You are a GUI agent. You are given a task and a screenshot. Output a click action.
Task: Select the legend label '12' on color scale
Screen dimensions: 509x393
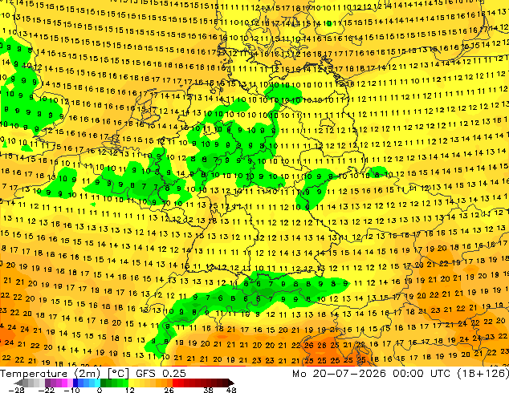point(129,390)
